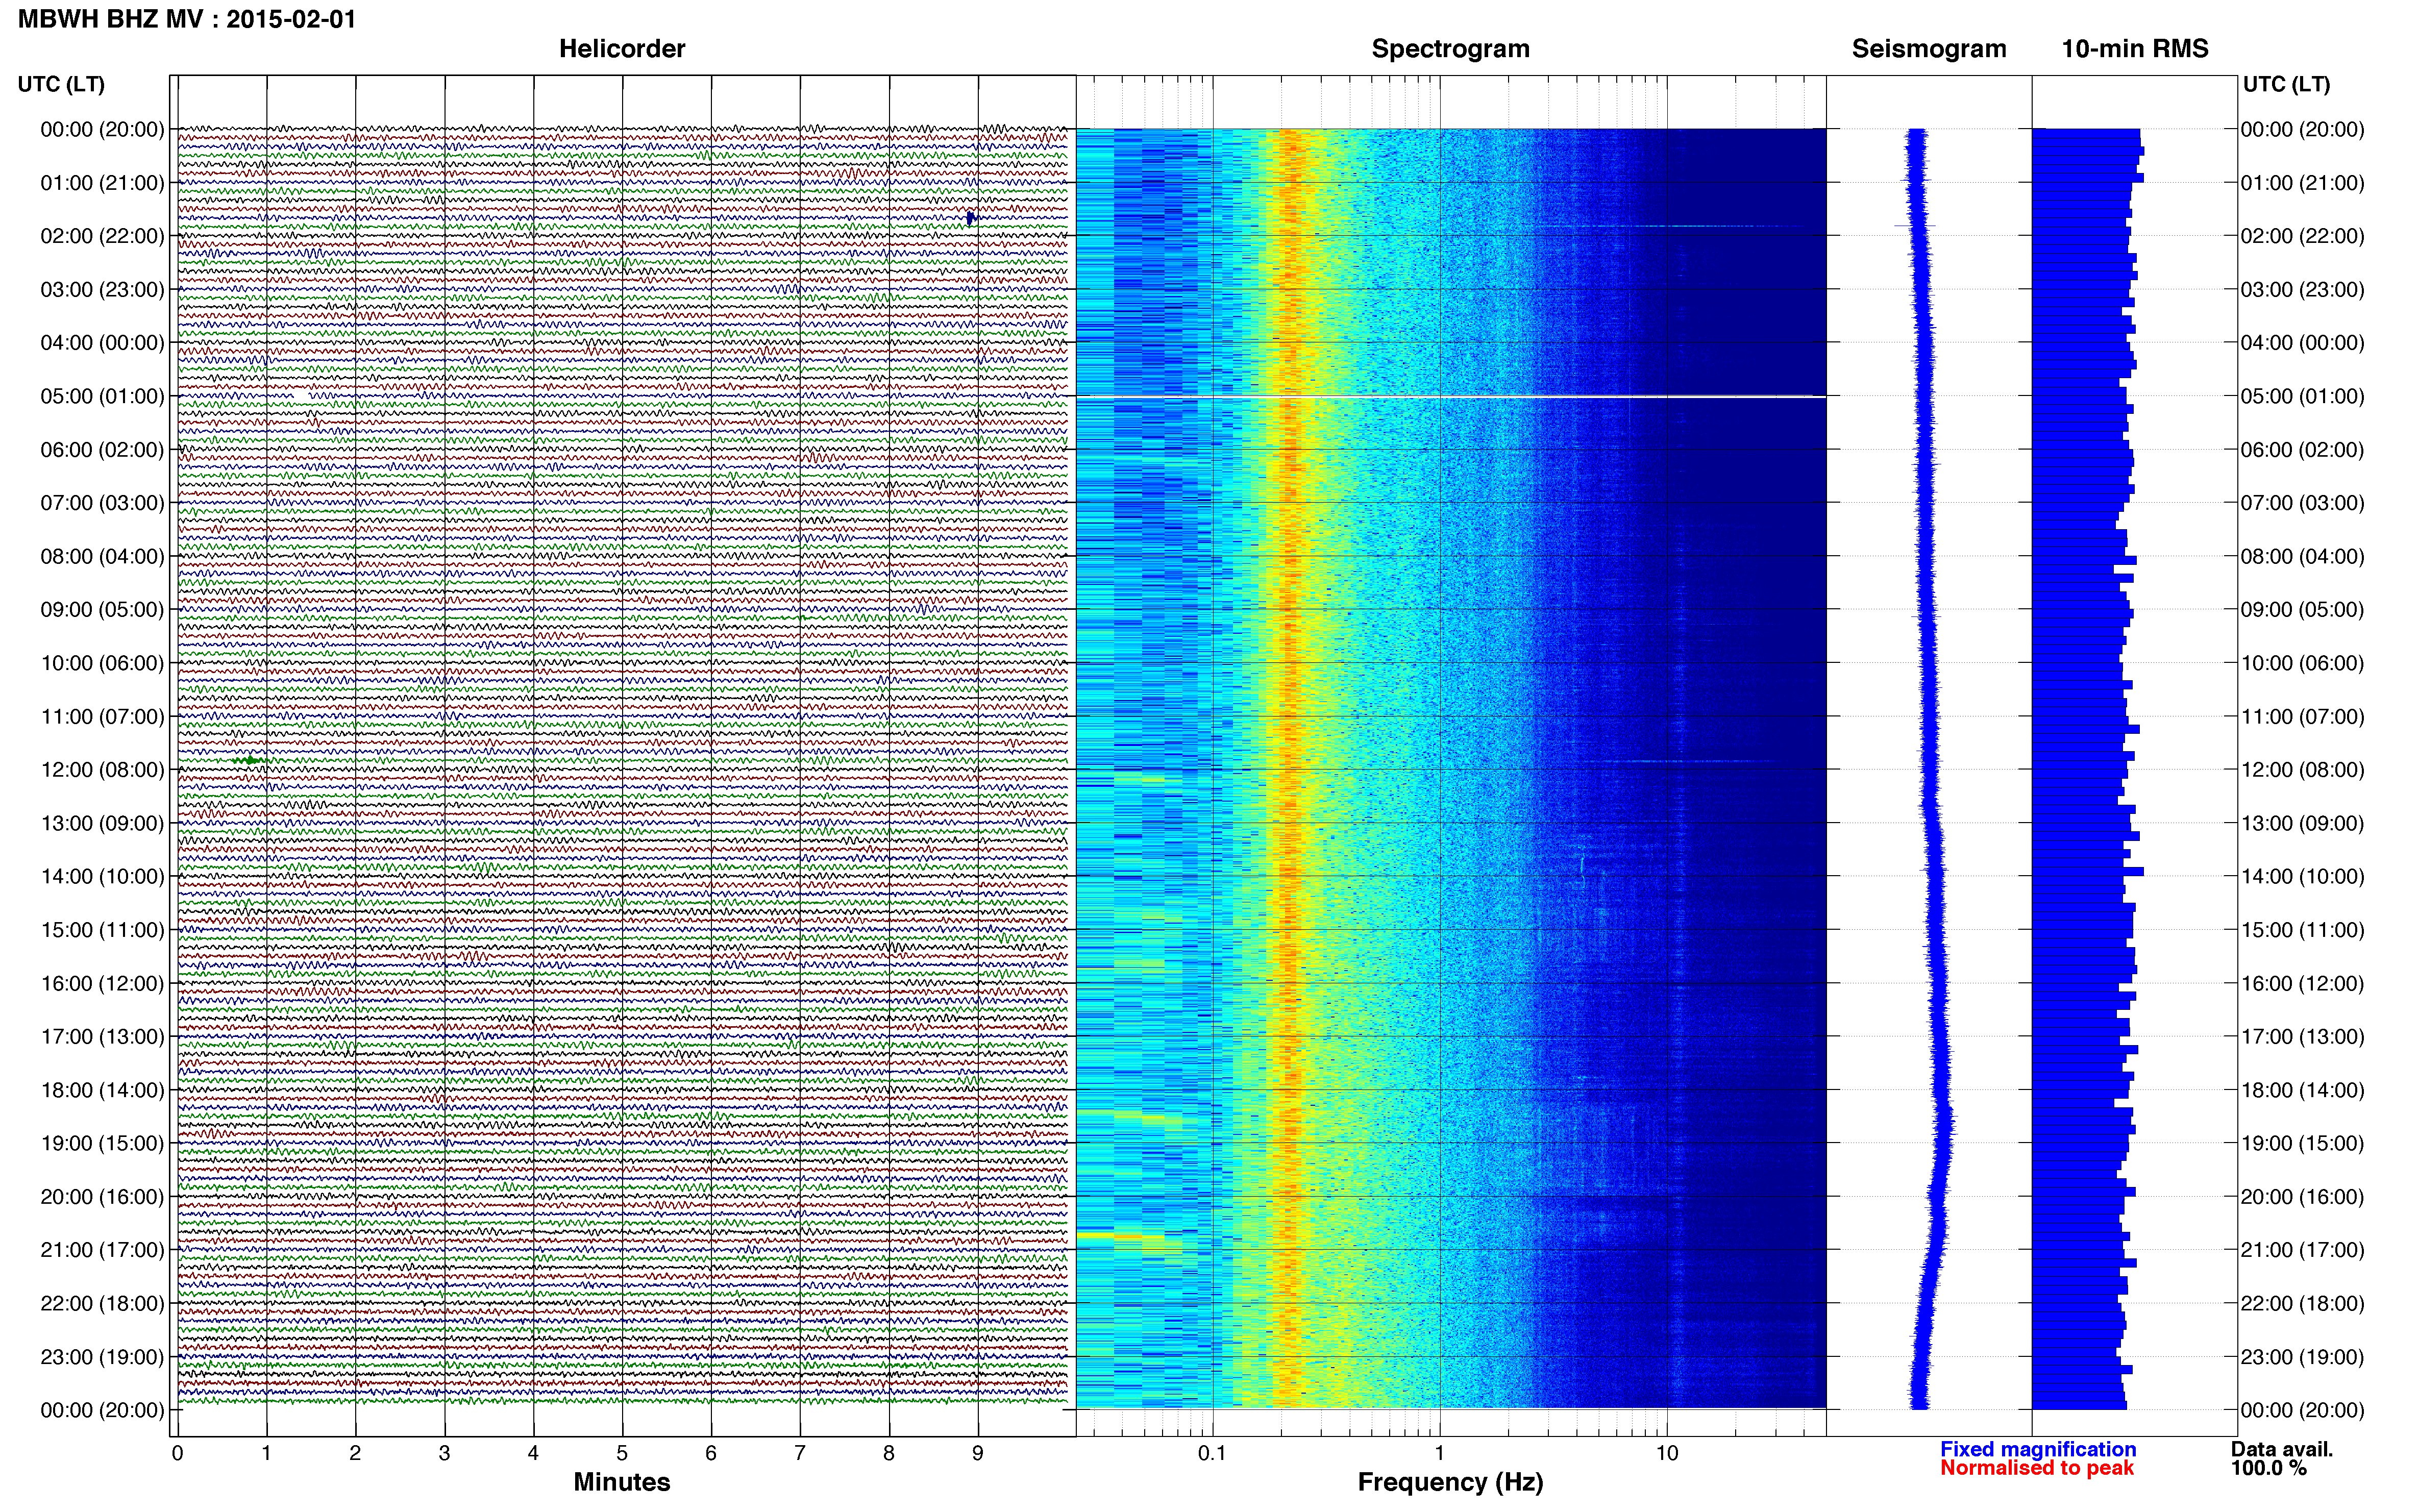Viewport: 2419px width, 1512px height.
Task: Click left time label '19:00 (15:00)'
Action: click(102, 1143)
